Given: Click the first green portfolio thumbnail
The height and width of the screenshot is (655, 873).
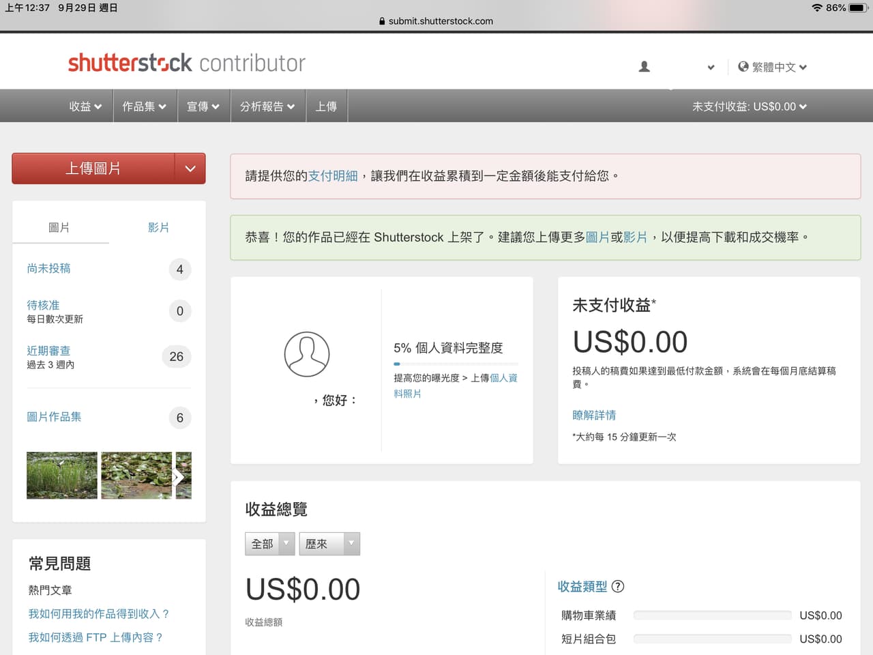Looking at the screenshot, I should pyautogui.click(x=61, y=476).
